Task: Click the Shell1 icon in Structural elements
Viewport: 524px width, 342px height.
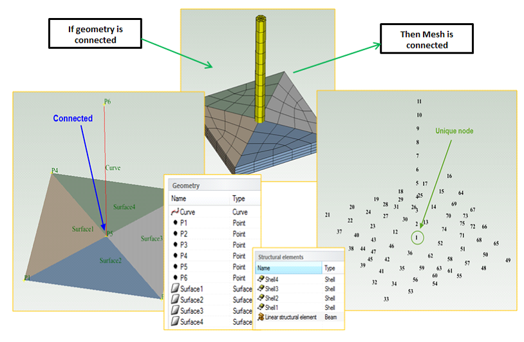Action: [261, 308]
